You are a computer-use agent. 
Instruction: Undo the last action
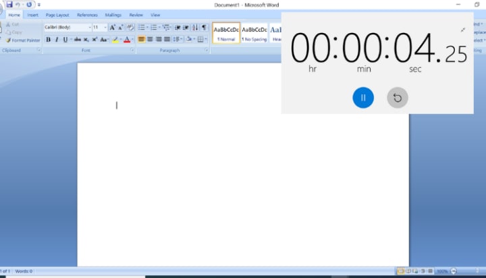coord(18,5)
